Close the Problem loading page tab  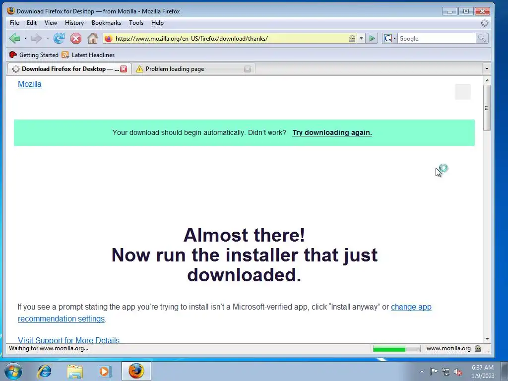(x=248, y=68)
